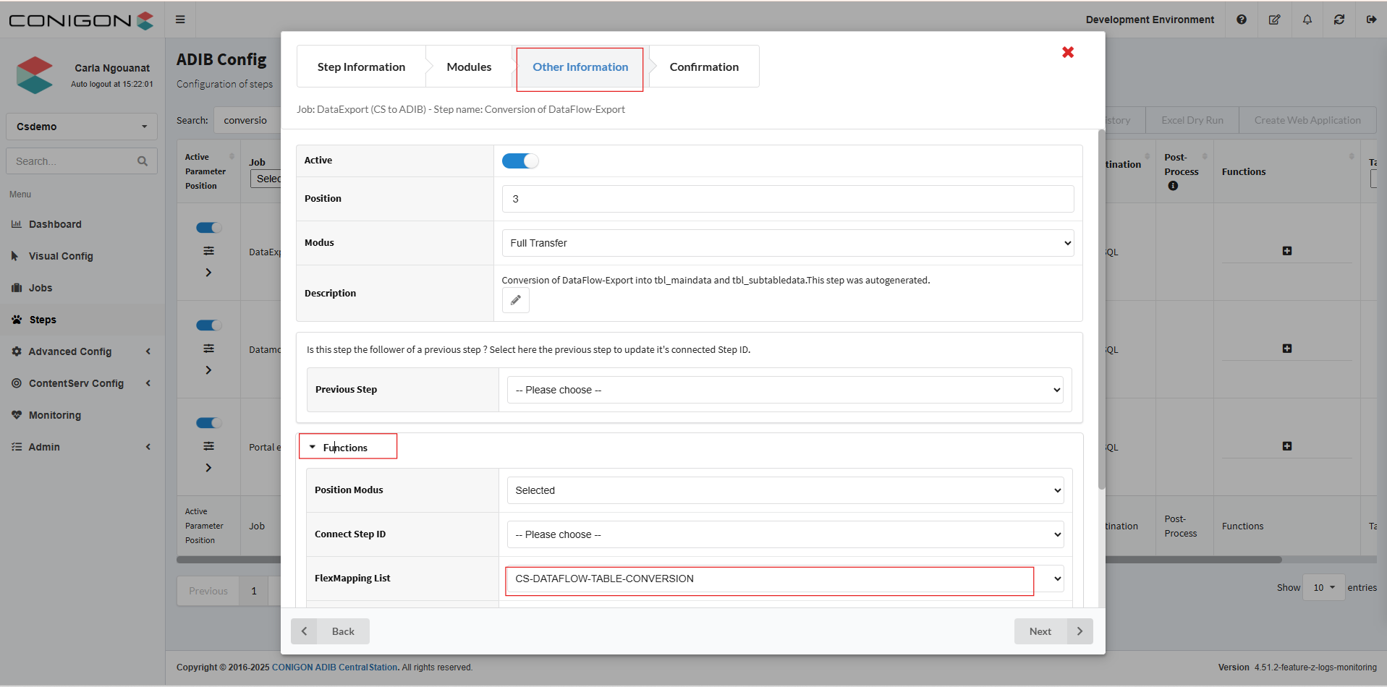Open the Modus dropdown
The width and height of the screenshot is (1387, 687).
pyautogui.click(x=787, y=243)
